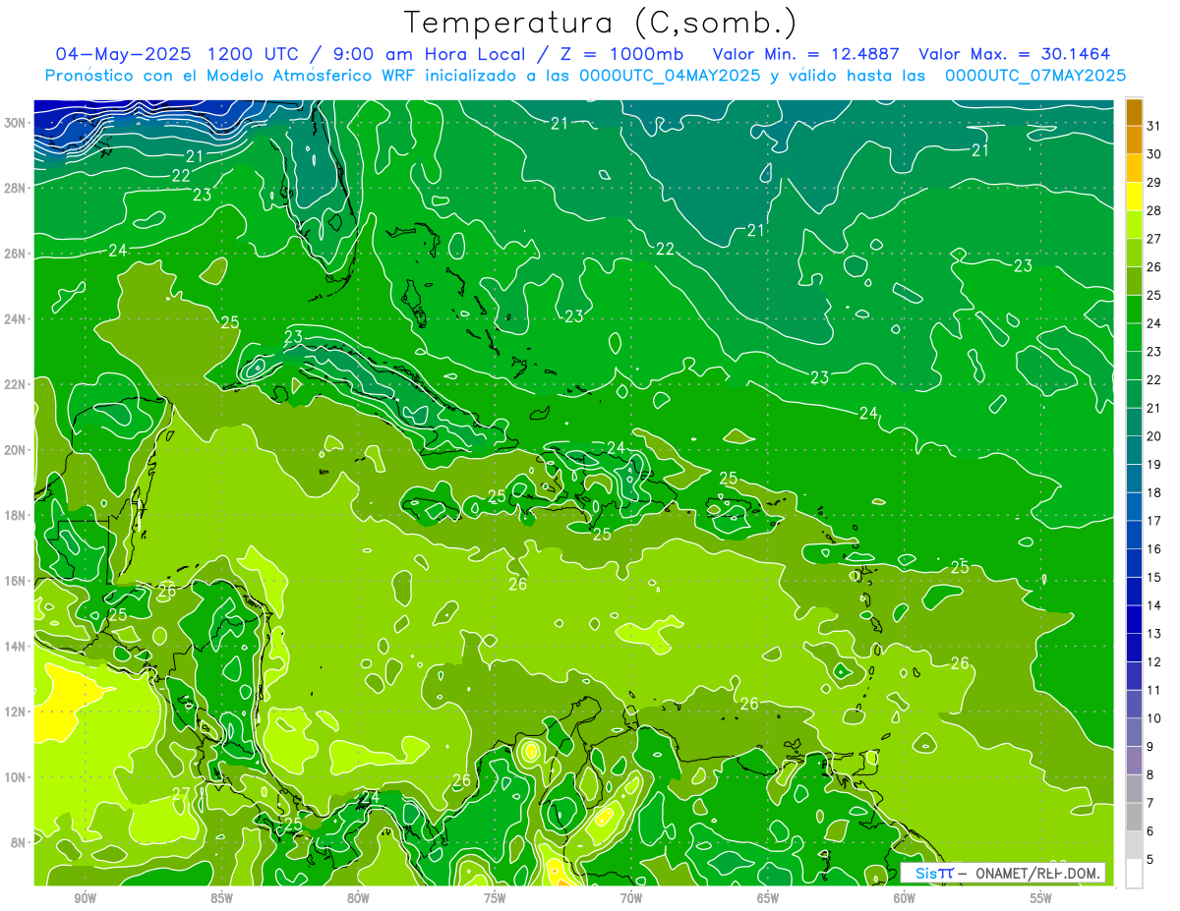Click the 60W longitude axis label

tap(905, 897)
